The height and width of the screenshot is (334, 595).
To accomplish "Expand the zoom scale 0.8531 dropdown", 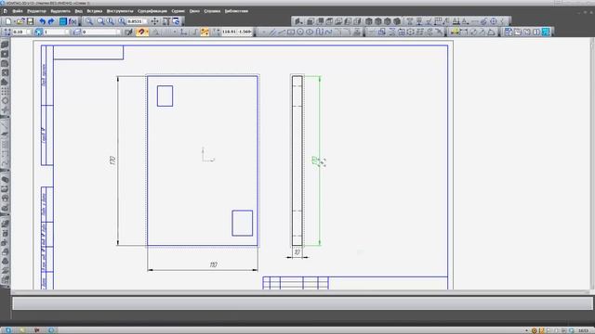I will 145,21.
